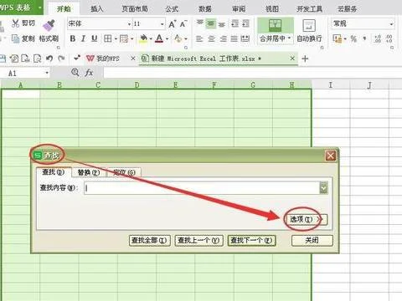This screenshot has width=402, height=301.
Task: Click the 查找上一个 button
Action: click(198, 240)
